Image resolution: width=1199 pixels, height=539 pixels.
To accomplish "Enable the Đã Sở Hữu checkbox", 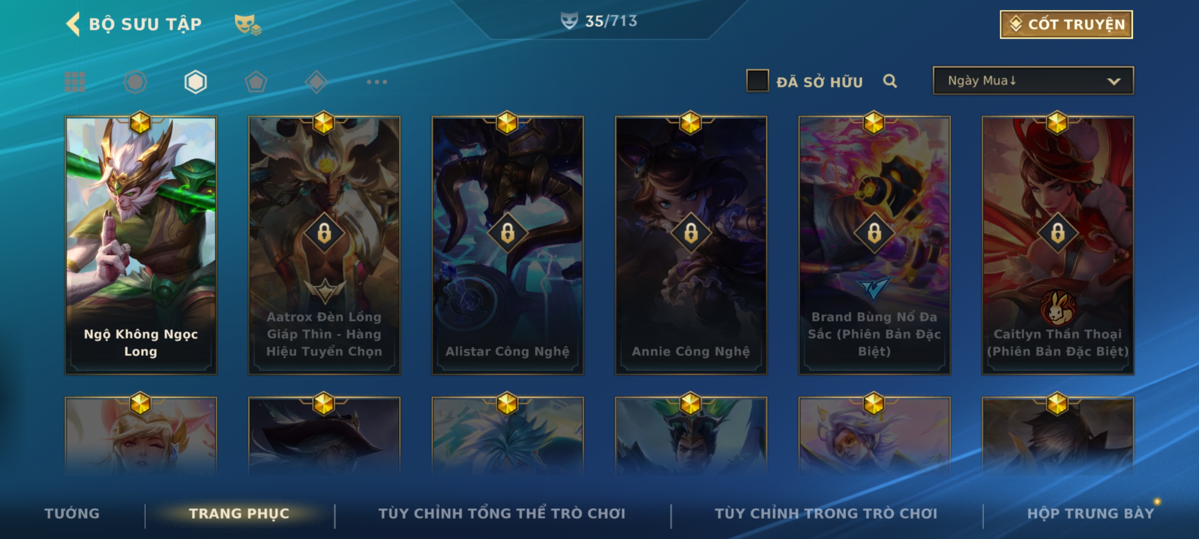I will 757,81.
